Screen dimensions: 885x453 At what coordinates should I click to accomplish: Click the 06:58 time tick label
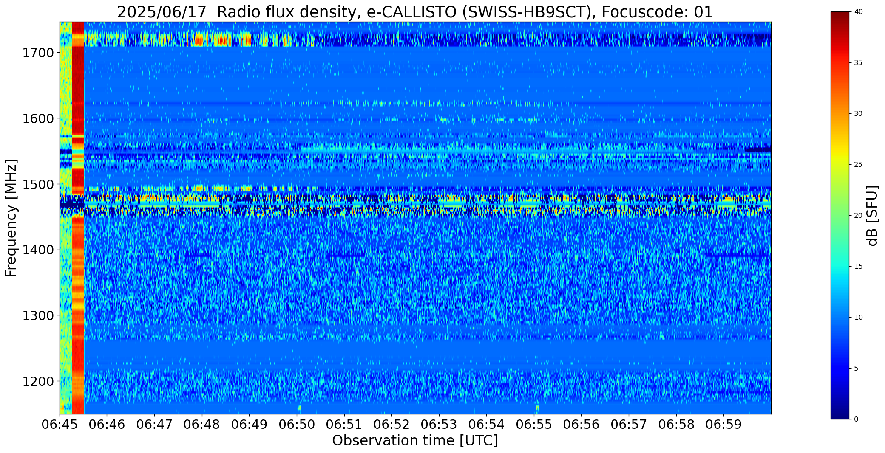pos(676,424)
